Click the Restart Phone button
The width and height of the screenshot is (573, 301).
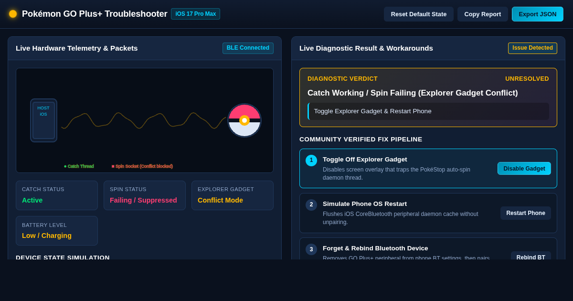526,213
